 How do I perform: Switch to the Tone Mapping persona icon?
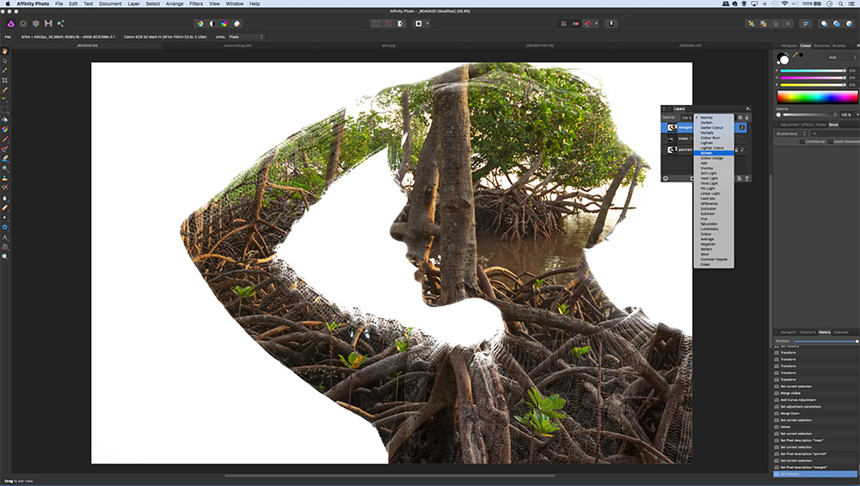point(48,23)
